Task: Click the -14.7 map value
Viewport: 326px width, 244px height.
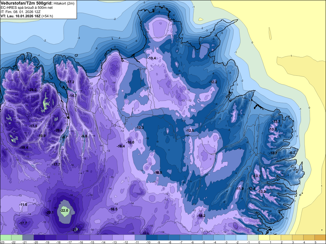Action: tap(73, 96)
